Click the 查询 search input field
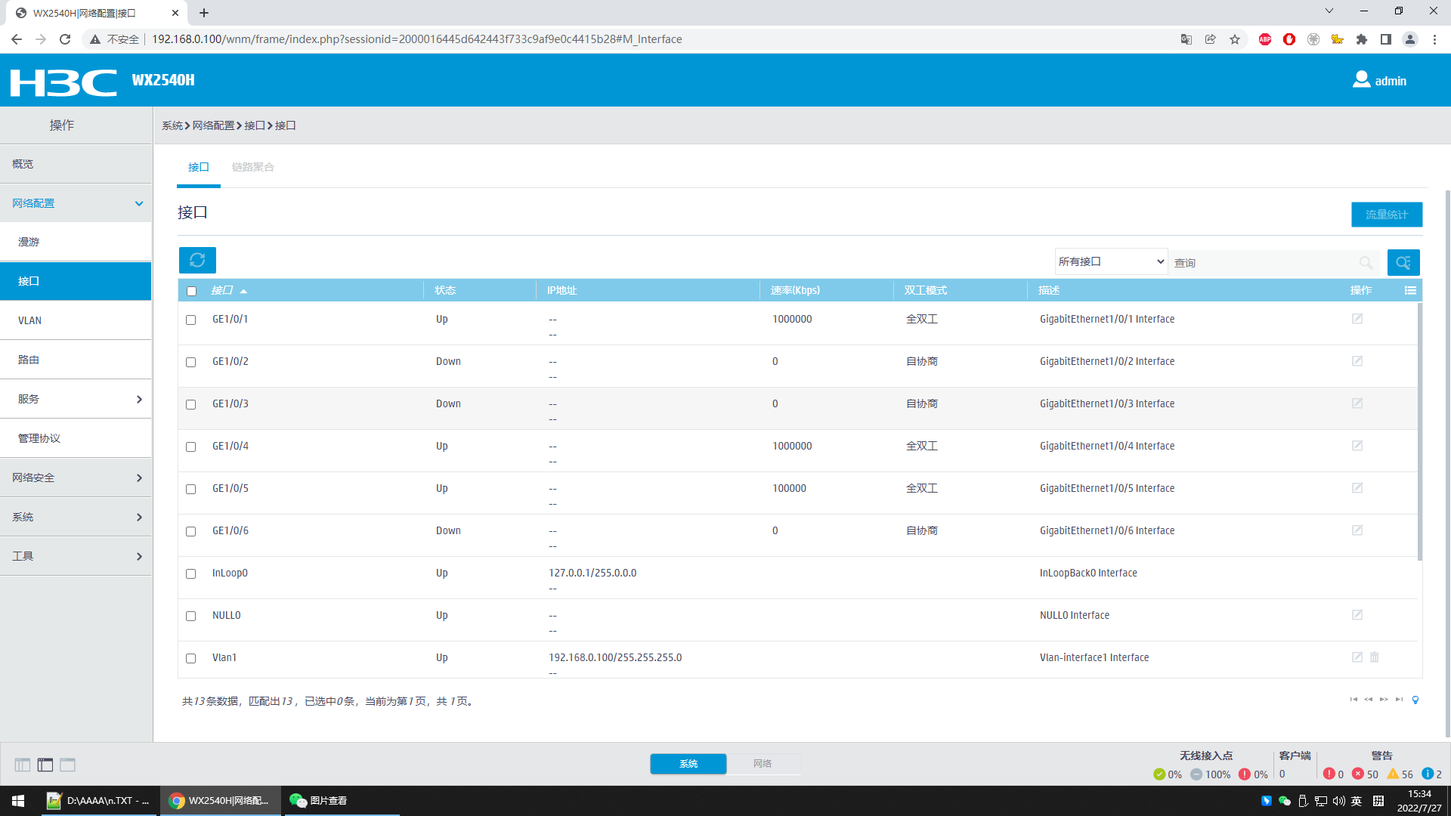1451x816 pixels. (1262, 262)
